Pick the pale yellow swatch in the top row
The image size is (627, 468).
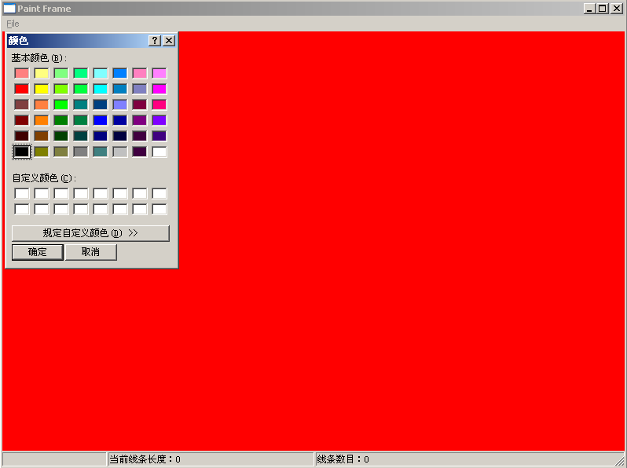point(41,73)
